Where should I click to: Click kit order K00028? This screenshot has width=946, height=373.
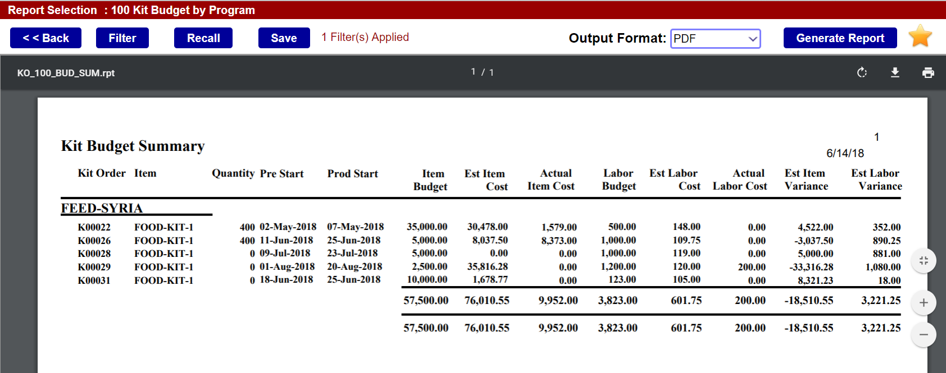pyautogui.click(x=94, y=254)
